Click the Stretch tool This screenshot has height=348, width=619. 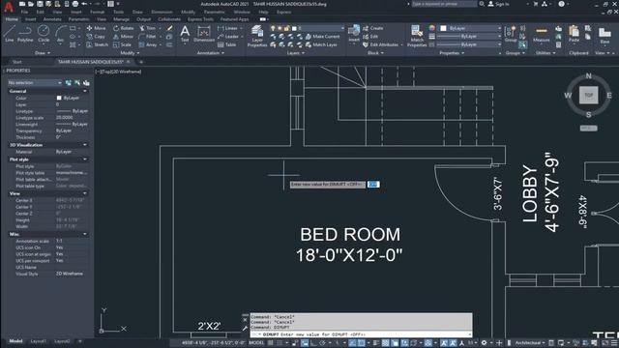click(97, 44)
